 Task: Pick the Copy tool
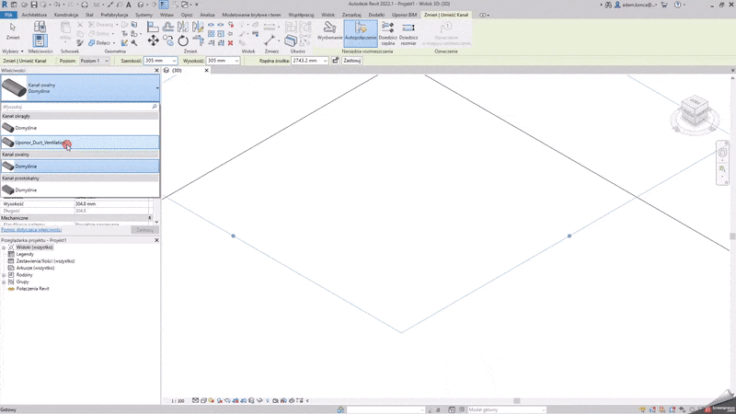[168, 40]
